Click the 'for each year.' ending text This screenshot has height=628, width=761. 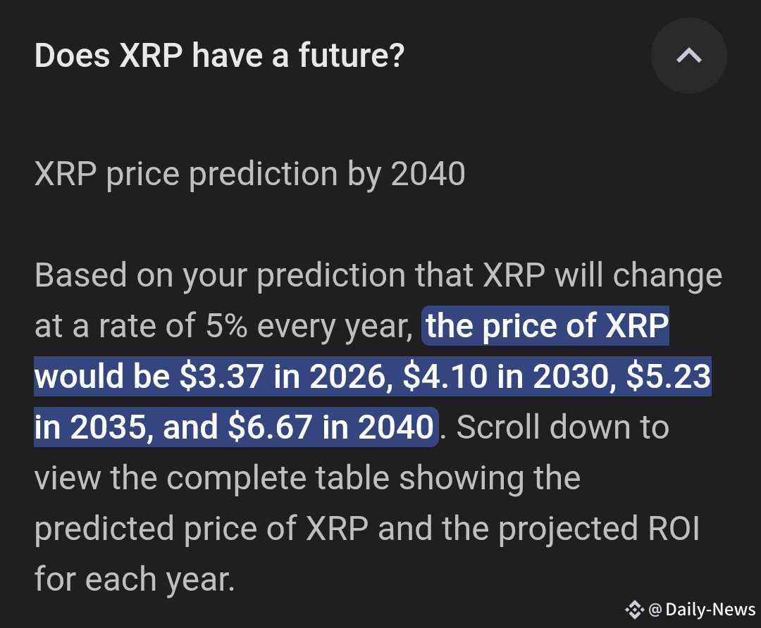pyautogui.click(x=135, y=579)
